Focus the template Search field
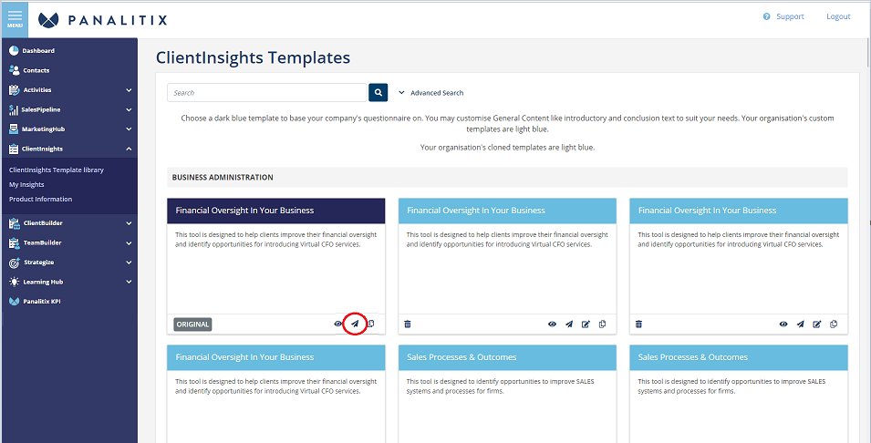This screenshot has width=871, height=443. [x=267, y=93]
